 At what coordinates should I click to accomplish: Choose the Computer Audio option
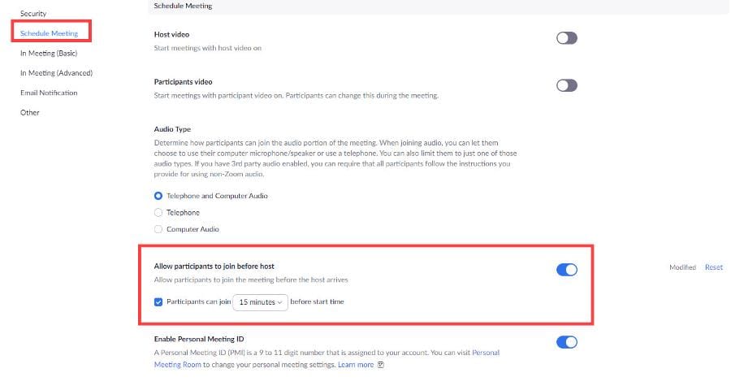[158, 230]
